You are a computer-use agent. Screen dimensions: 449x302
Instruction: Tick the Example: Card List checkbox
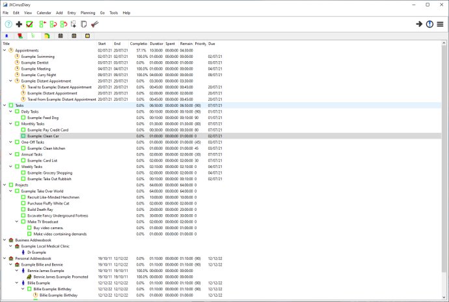pyautogui.click(x=23, y=161)
